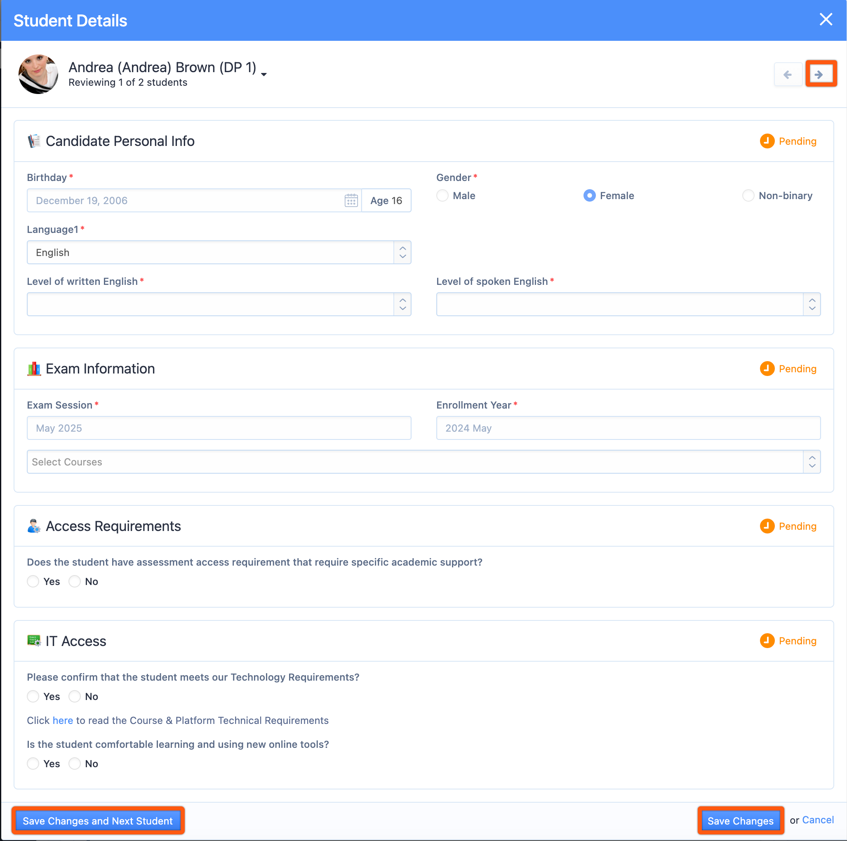This screenshot has width=847, height=841.
Task: Click Save Changes button
Action: (741, 821)
